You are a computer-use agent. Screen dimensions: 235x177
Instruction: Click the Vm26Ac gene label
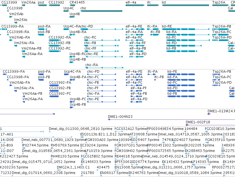(21, 20)
